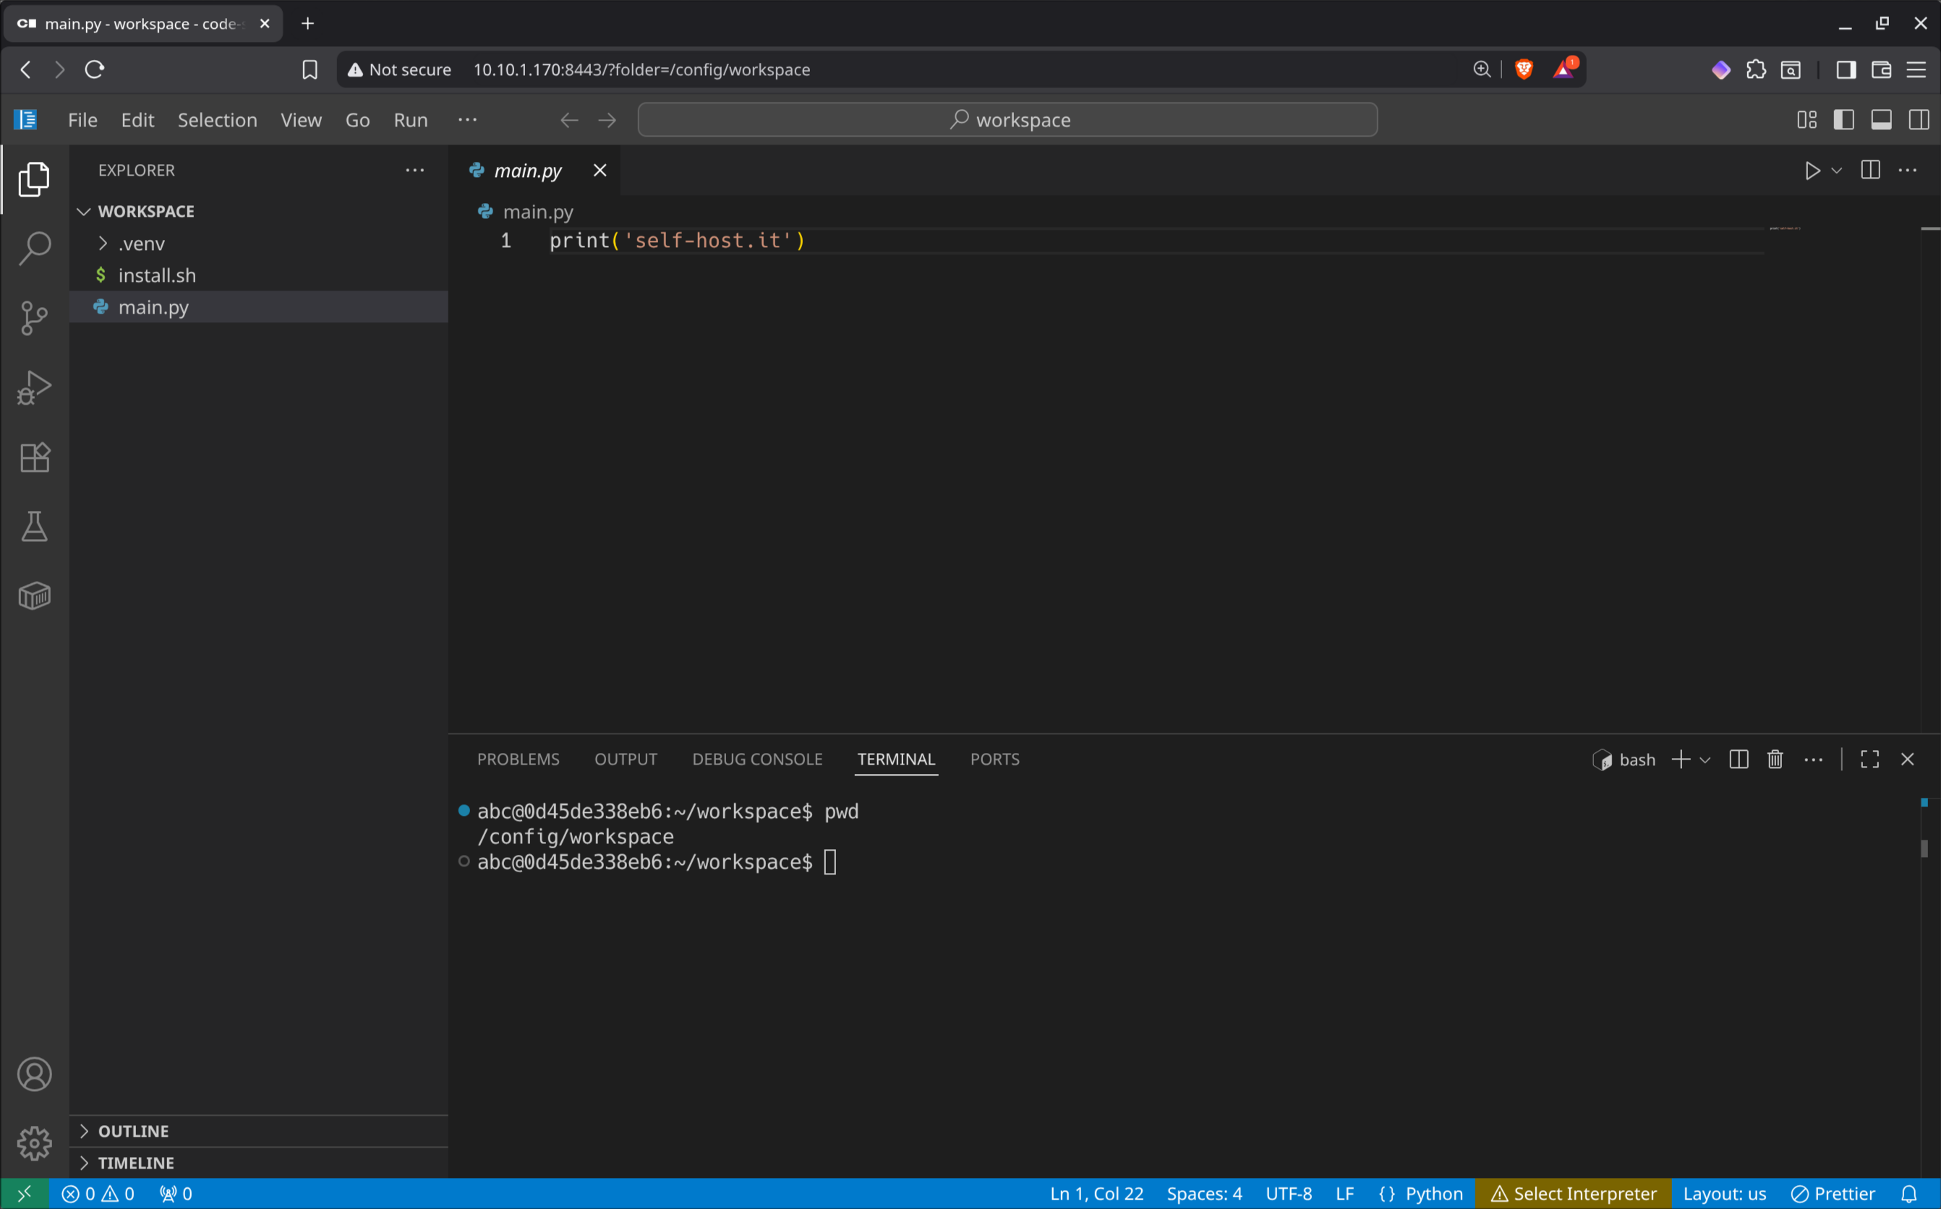Viewport: 1941px width, 1209px height.
Task: Expand the .venv folder
Action: pos(141,243)
